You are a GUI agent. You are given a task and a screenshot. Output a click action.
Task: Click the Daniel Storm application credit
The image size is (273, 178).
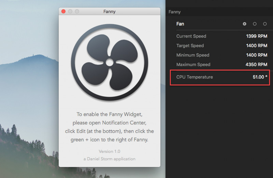pyautogui.click(x=110, y=159)
